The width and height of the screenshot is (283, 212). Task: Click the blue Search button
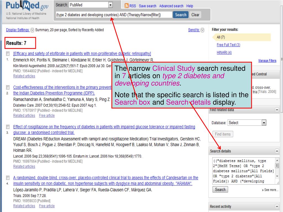coord(181,15)
